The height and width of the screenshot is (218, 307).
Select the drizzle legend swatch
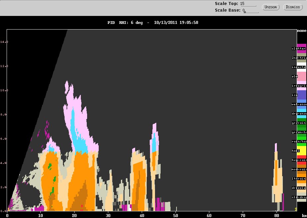coord(302,188)
